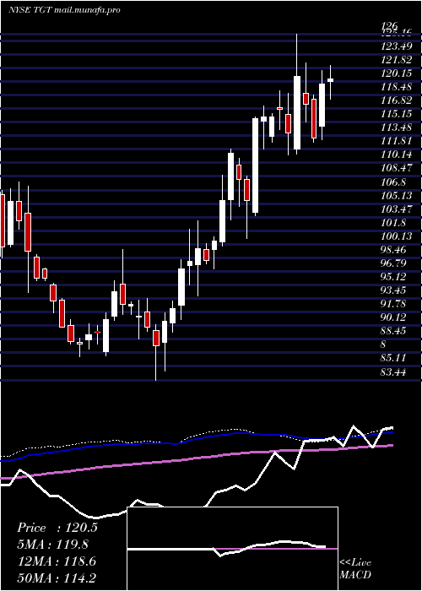The image size is (422, 591).
Task: Click the 113.48 price axis label
Action: (x=396, y=128)
